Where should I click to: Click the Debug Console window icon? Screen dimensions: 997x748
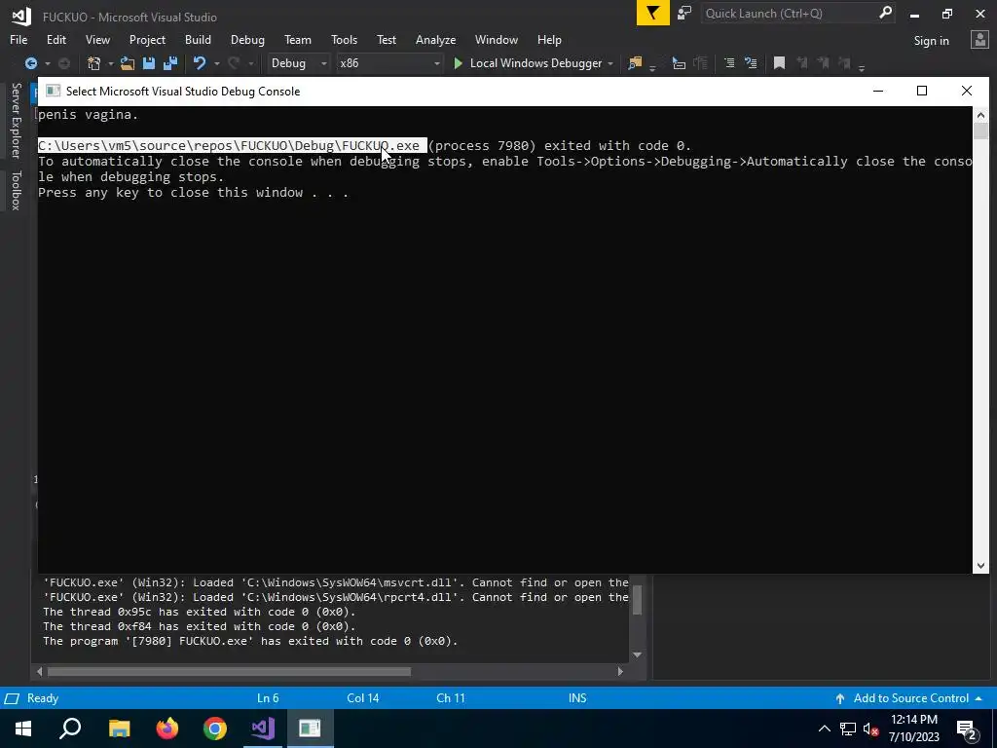[x=53, y=91]
